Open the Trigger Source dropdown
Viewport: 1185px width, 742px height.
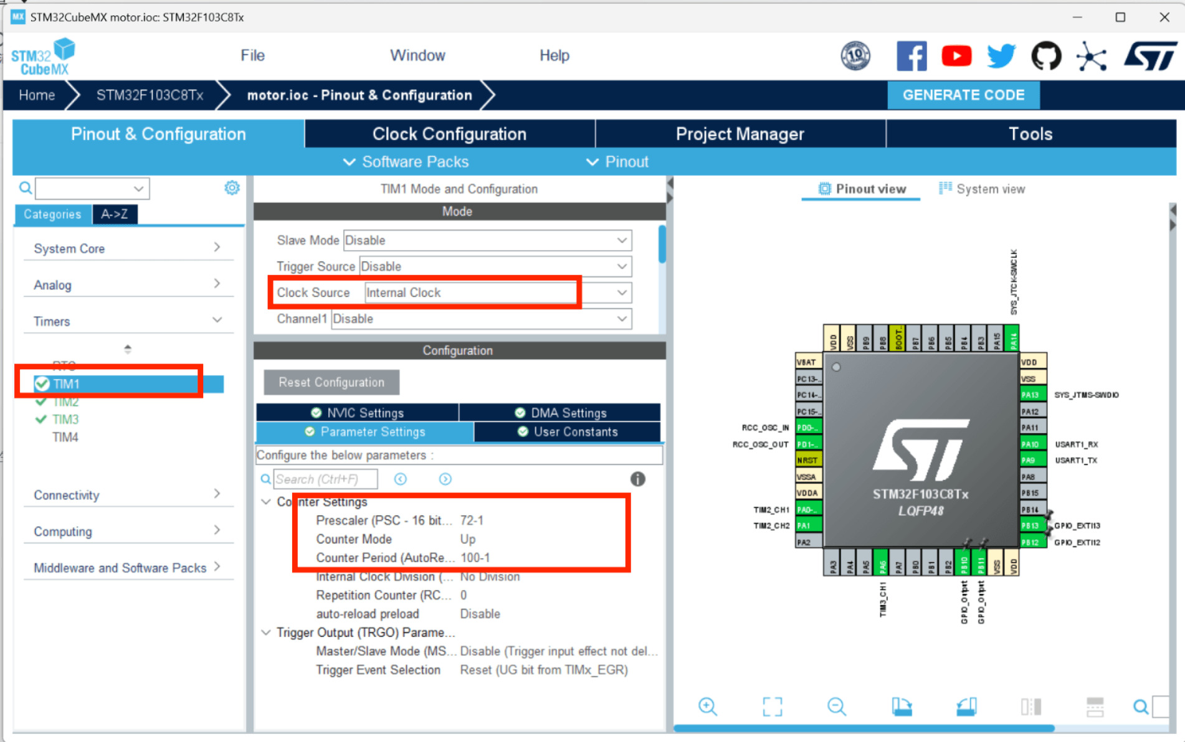(x=495, y=266)
